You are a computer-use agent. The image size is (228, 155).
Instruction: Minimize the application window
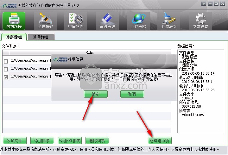coord(210,4)
